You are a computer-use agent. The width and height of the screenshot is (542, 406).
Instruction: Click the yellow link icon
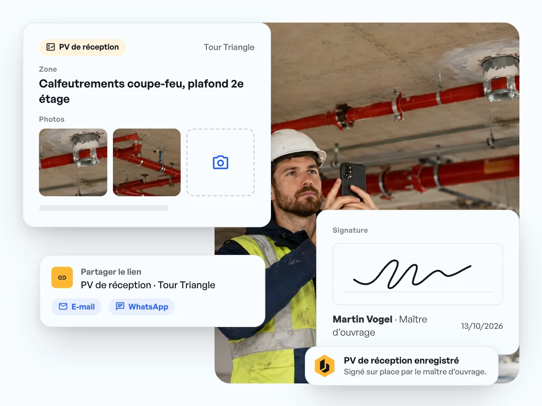(x=62, y=277)
